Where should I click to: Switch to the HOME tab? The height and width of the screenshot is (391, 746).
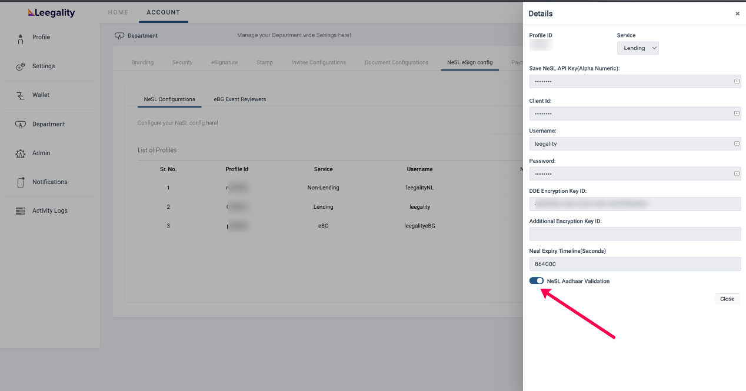click(x=118, y=12)
